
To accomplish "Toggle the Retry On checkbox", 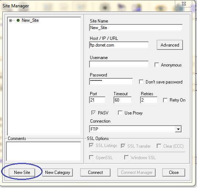I will click(x=165, y=100).
